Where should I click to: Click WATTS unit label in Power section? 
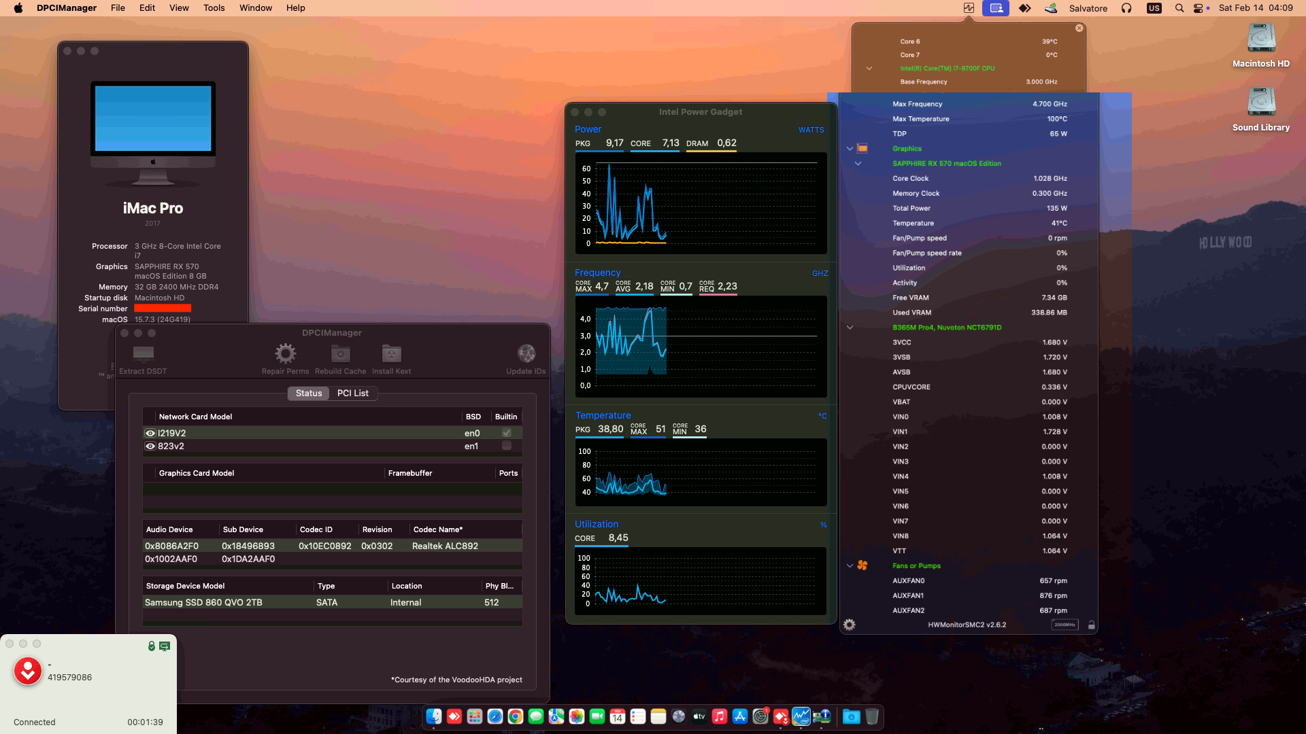point(811,130)
